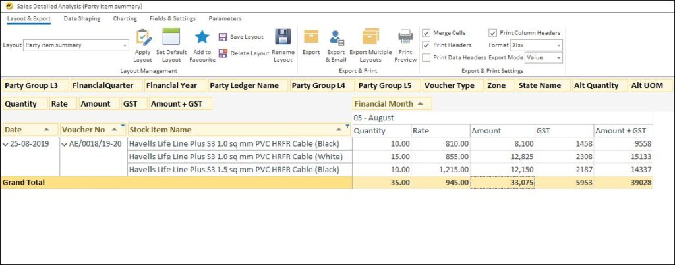Click the Party Ledger Name field button

pos(247,85)
